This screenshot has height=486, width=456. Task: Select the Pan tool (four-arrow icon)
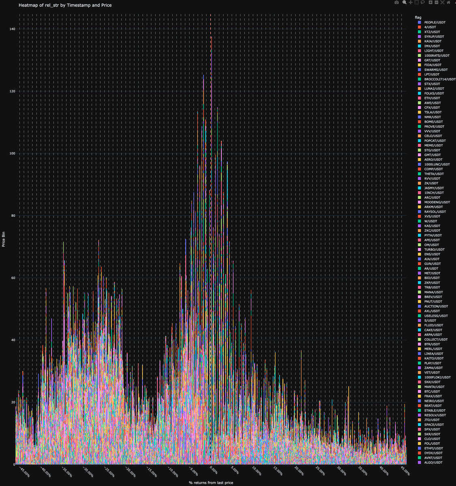(x=411, y=2)
